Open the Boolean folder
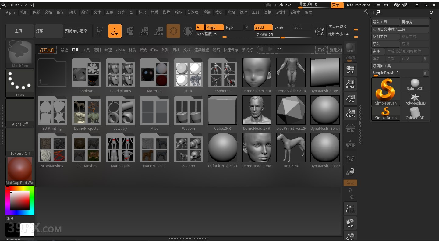The width and height of the screenshot is (439, 241). click(86, 76)
